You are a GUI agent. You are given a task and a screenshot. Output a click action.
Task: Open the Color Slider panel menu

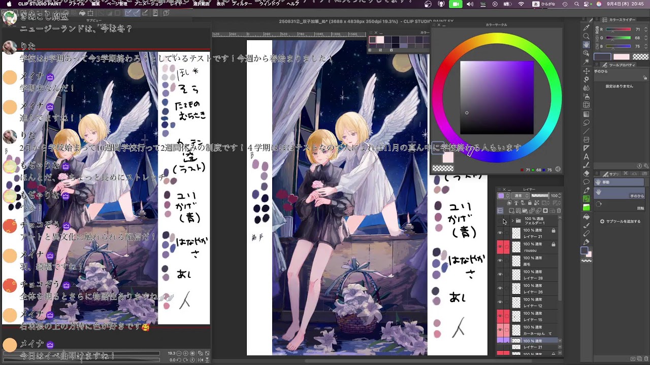[x=597, y=19]
